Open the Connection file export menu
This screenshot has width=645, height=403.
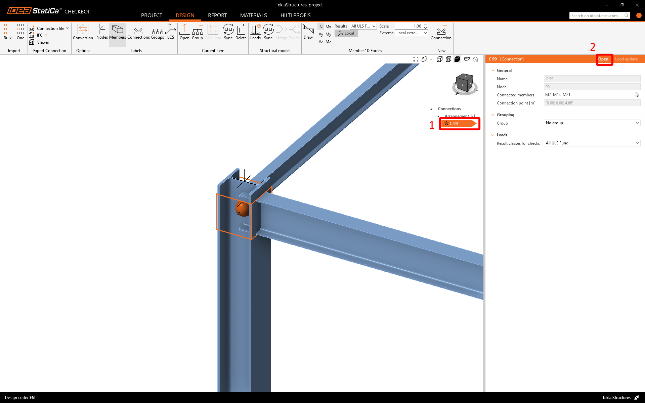tap(50, 29)
